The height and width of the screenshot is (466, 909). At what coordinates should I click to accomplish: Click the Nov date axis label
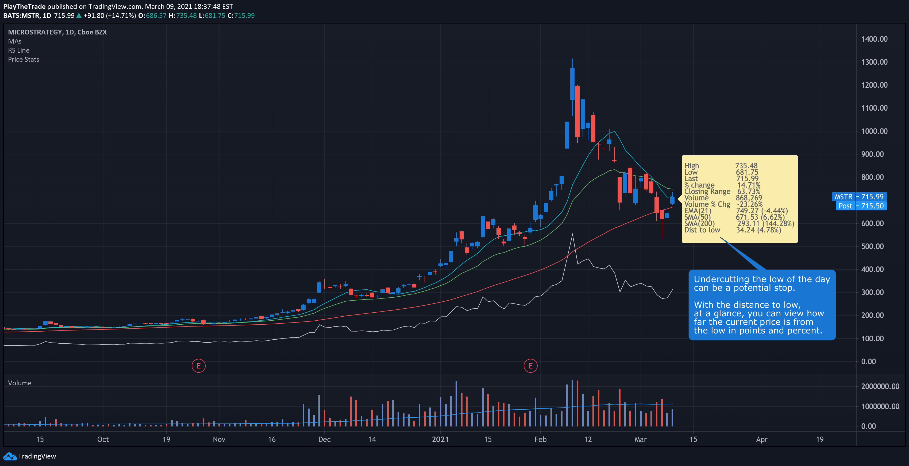219,440
